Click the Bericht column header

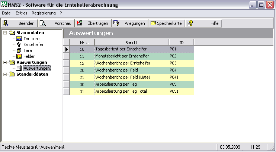point(131,42)
